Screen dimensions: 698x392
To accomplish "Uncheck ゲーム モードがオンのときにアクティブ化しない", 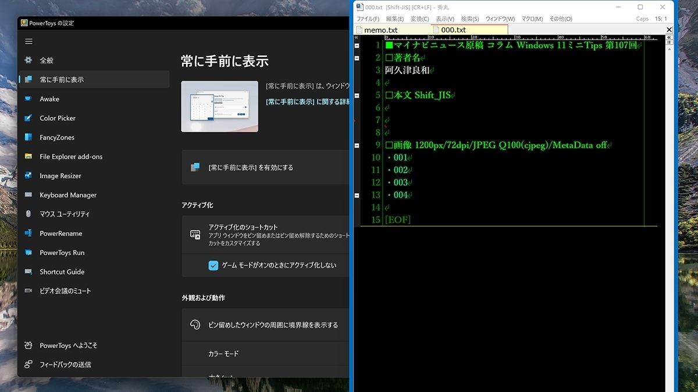I will (x=213, y=265).
